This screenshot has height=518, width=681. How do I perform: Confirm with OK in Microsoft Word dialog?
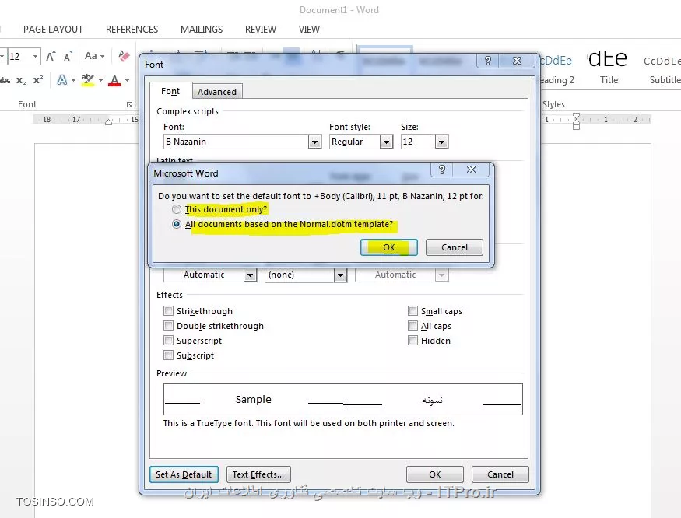click(x=388, y=247)
